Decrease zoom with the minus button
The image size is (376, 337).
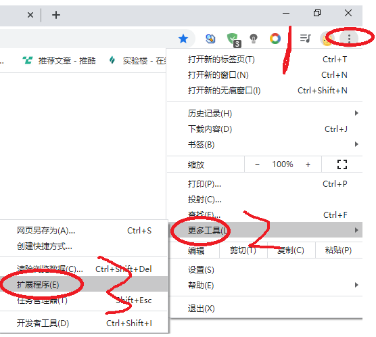click(257, 164)
